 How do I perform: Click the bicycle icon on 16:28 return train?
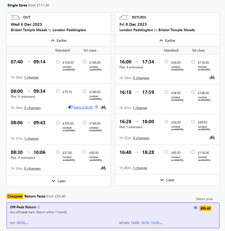click(x=212, y=138)
